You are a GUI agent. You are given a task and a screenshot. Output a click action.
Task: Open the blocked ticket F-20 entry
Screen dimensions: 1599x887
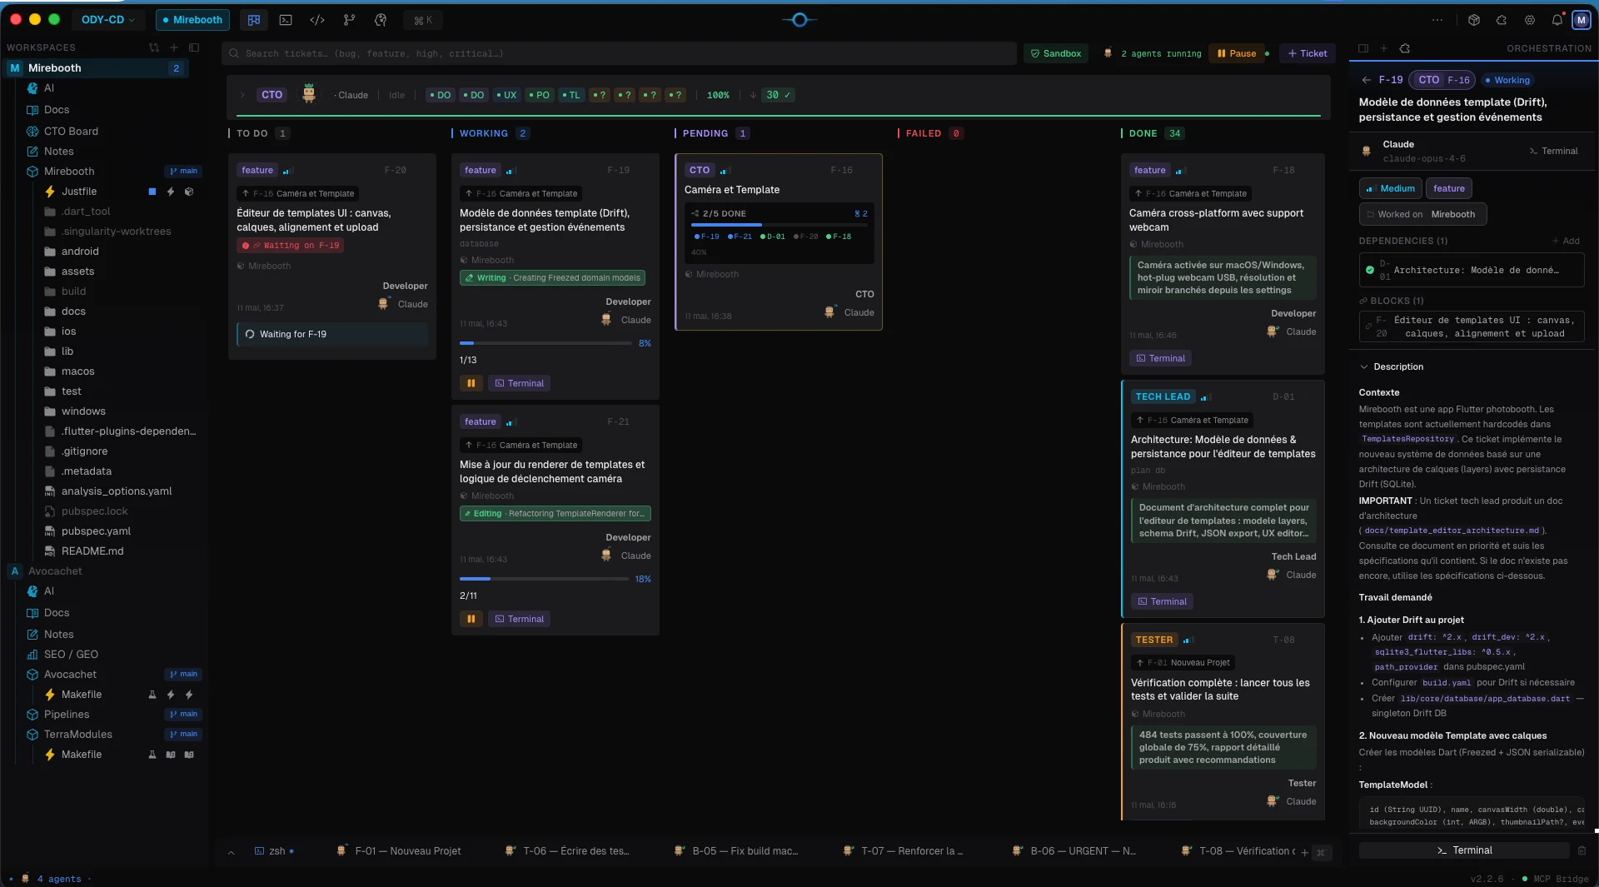pos(1472,326)
